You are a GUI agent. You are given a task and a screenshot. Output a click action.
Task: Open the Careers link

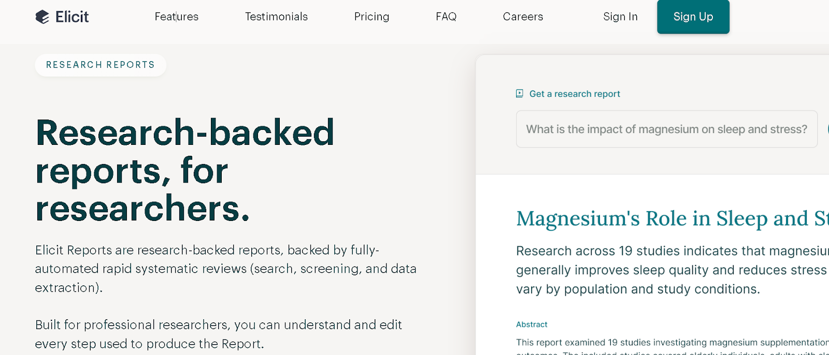[523, 17]
